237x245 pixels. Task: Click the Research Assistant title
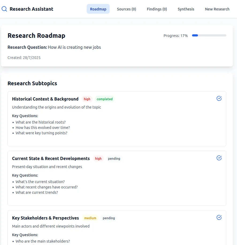click(x=31, y=9)
